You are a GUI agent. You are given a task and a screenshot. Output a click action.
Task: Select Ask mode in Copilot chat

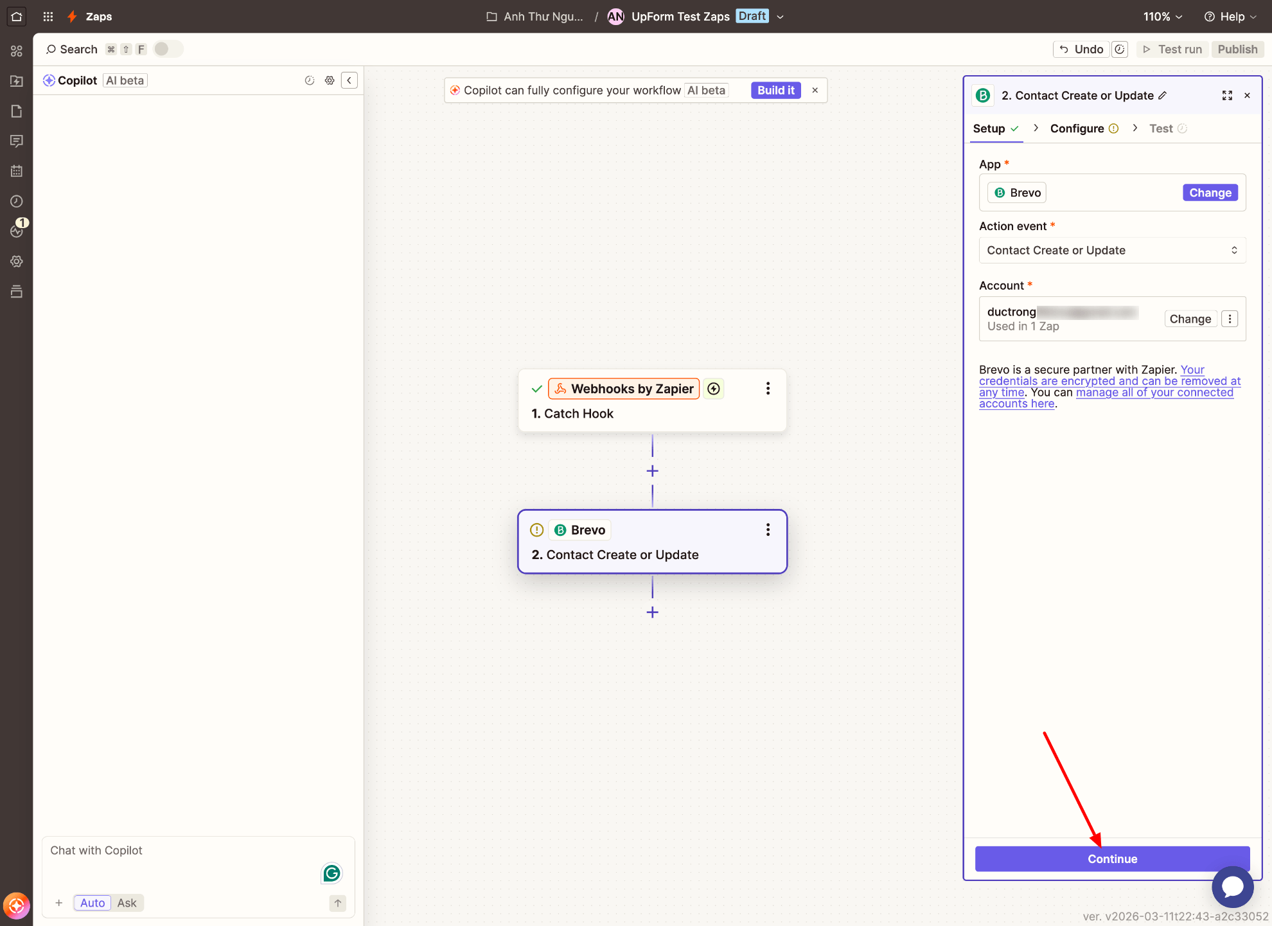click(127, 903)
